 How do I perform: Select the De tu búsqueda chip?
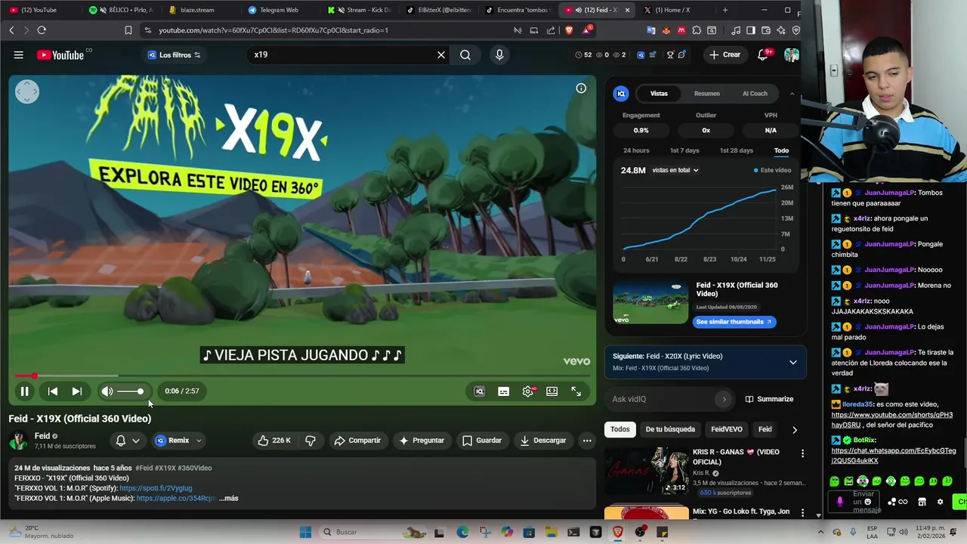click(x=670, y=429)
